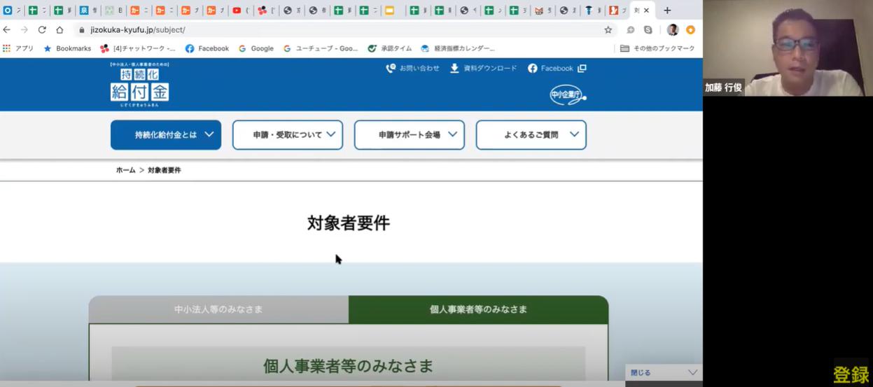The height and width of the screenshot is (387, 873).
Task: Expand the 申請サポート会場 menu
Action: [x=410, y=135]
